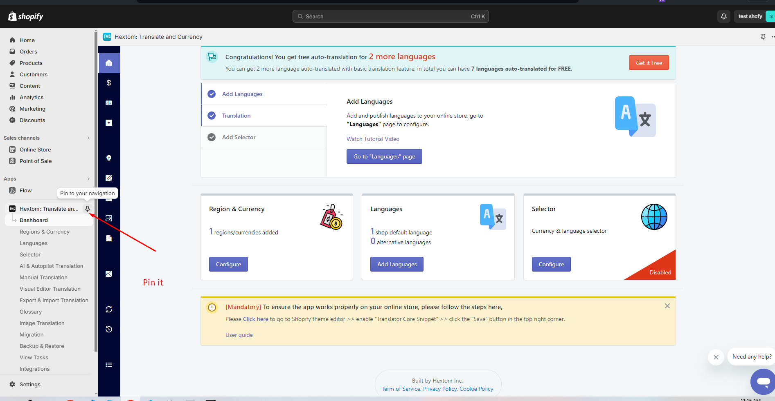
Task: Click the image translation icon in dark sidebar
Action: (109, 274)
